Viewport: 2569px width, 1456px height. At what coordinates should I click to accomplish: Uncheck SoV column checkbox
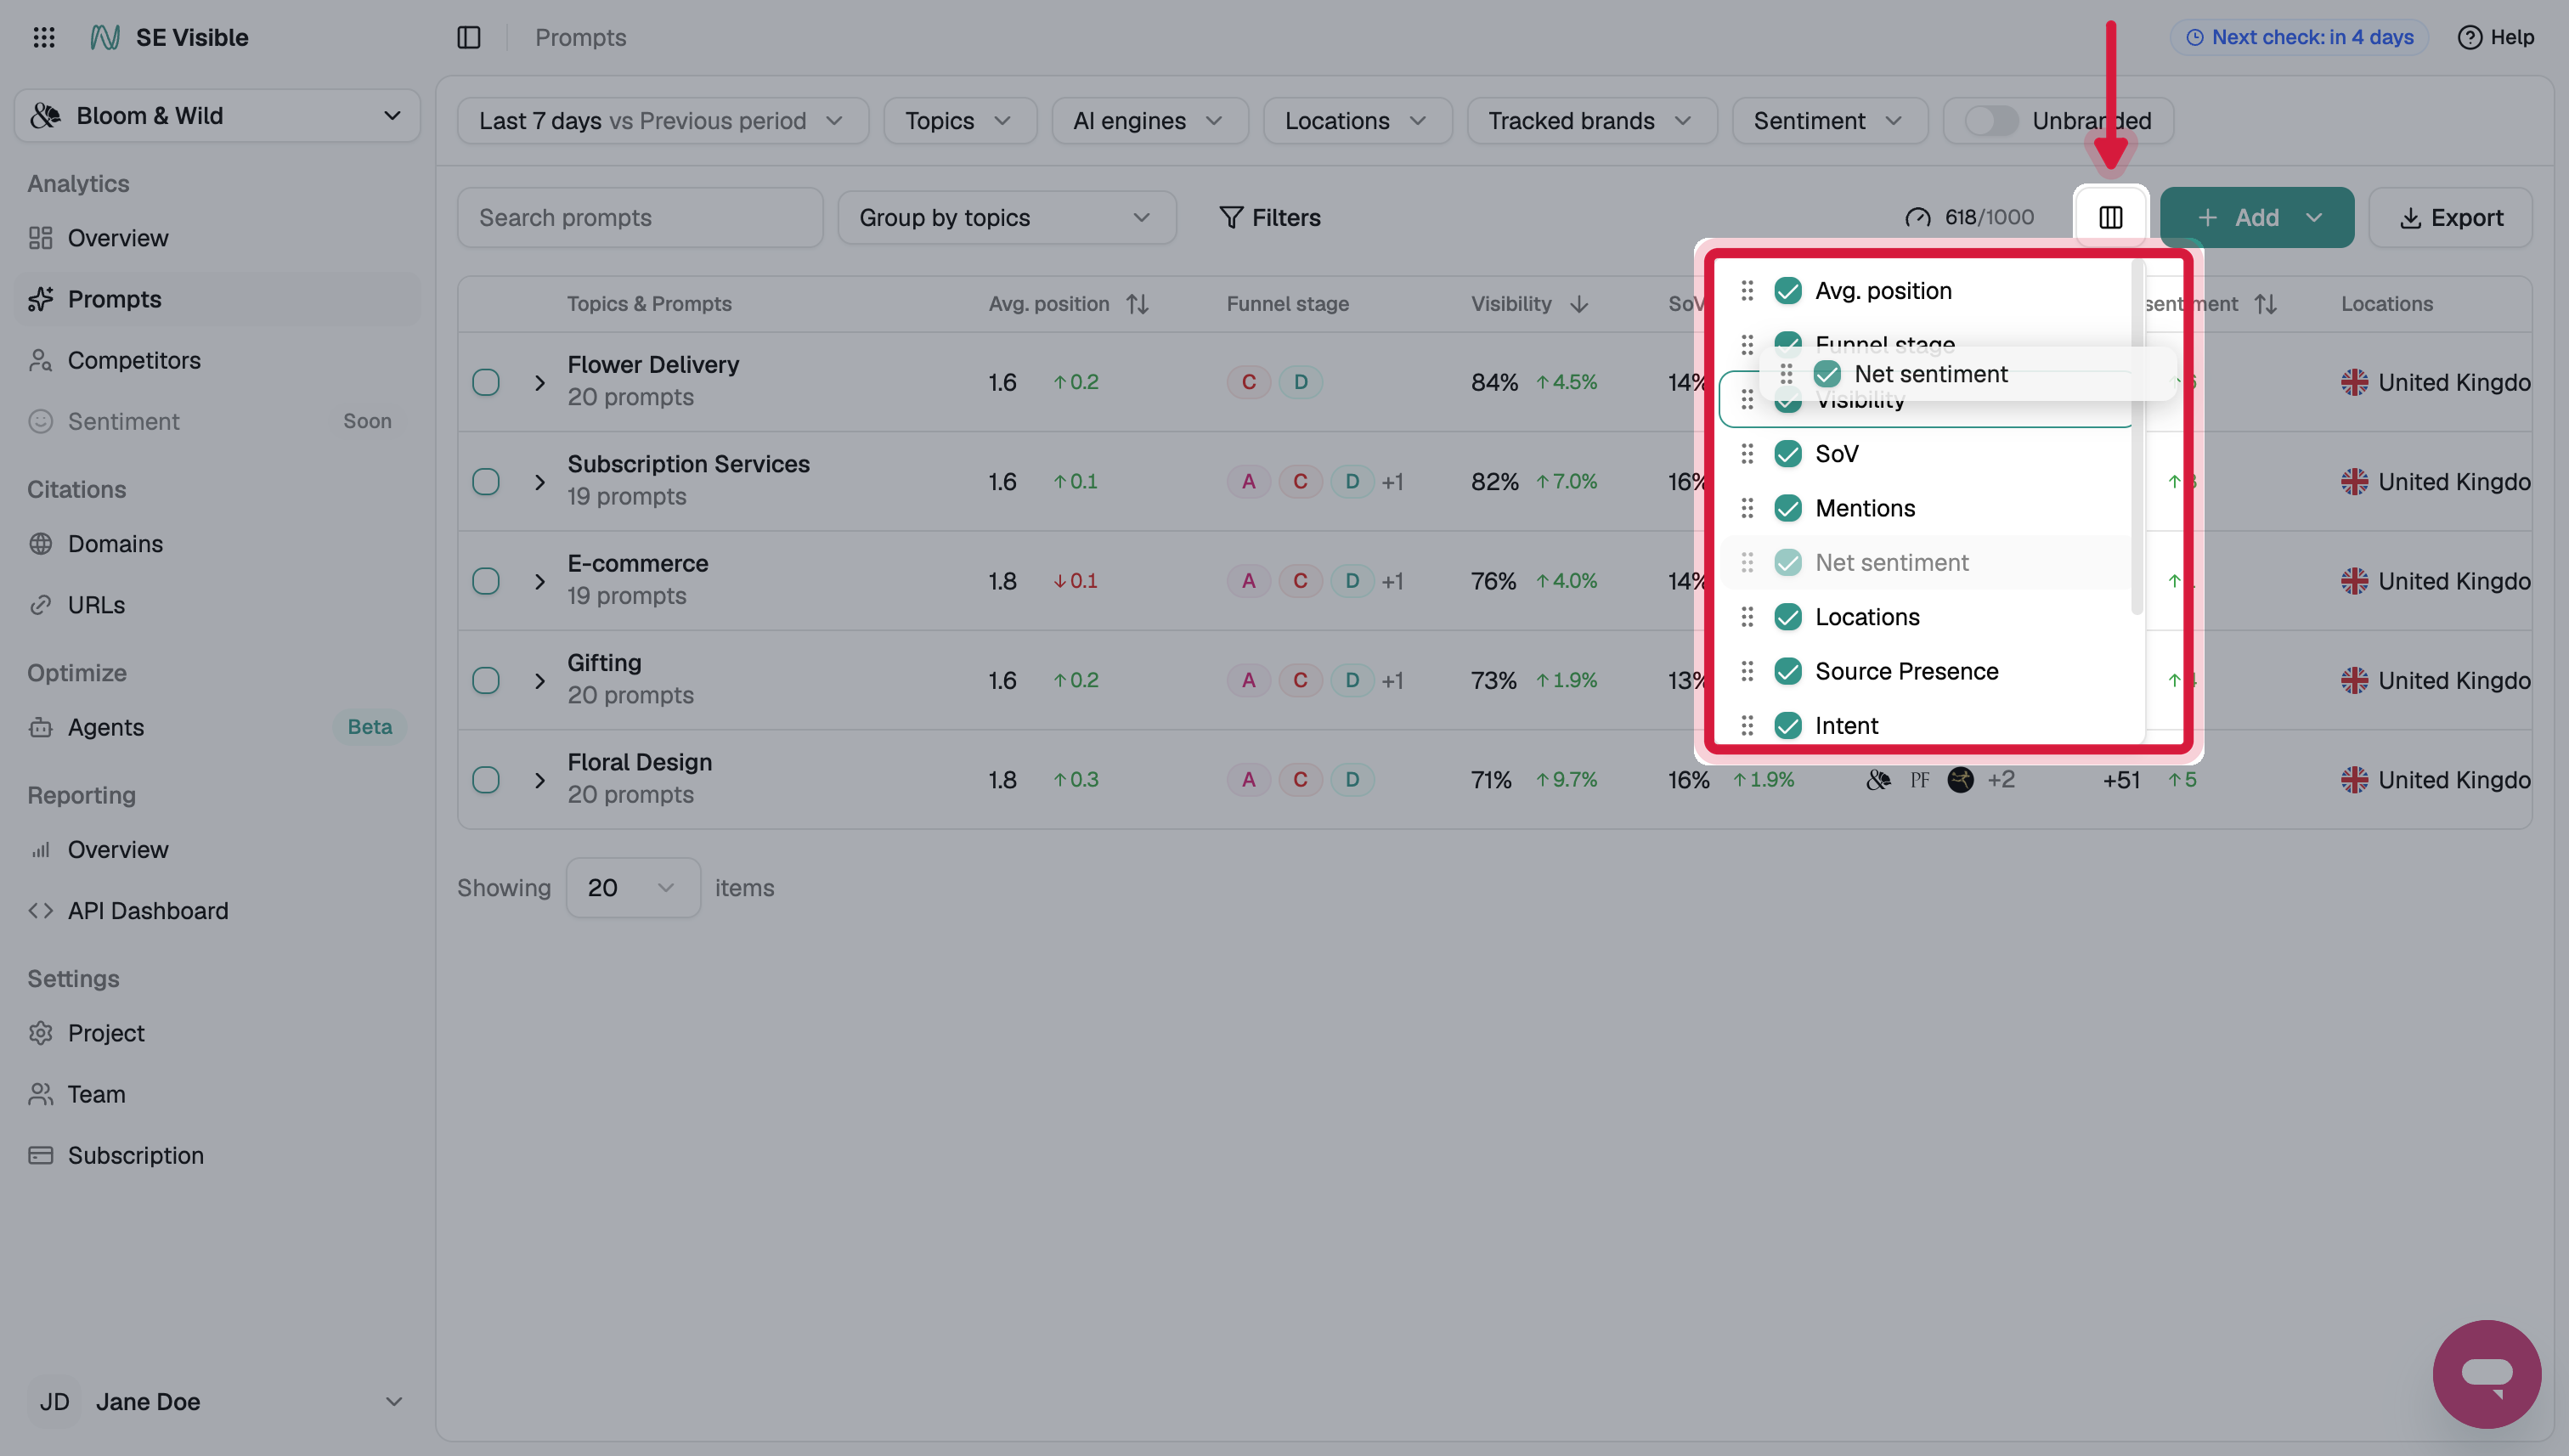[1788, 454]
